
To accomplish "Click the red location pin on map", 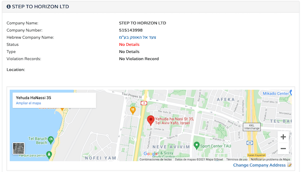I will pos(151,120).
